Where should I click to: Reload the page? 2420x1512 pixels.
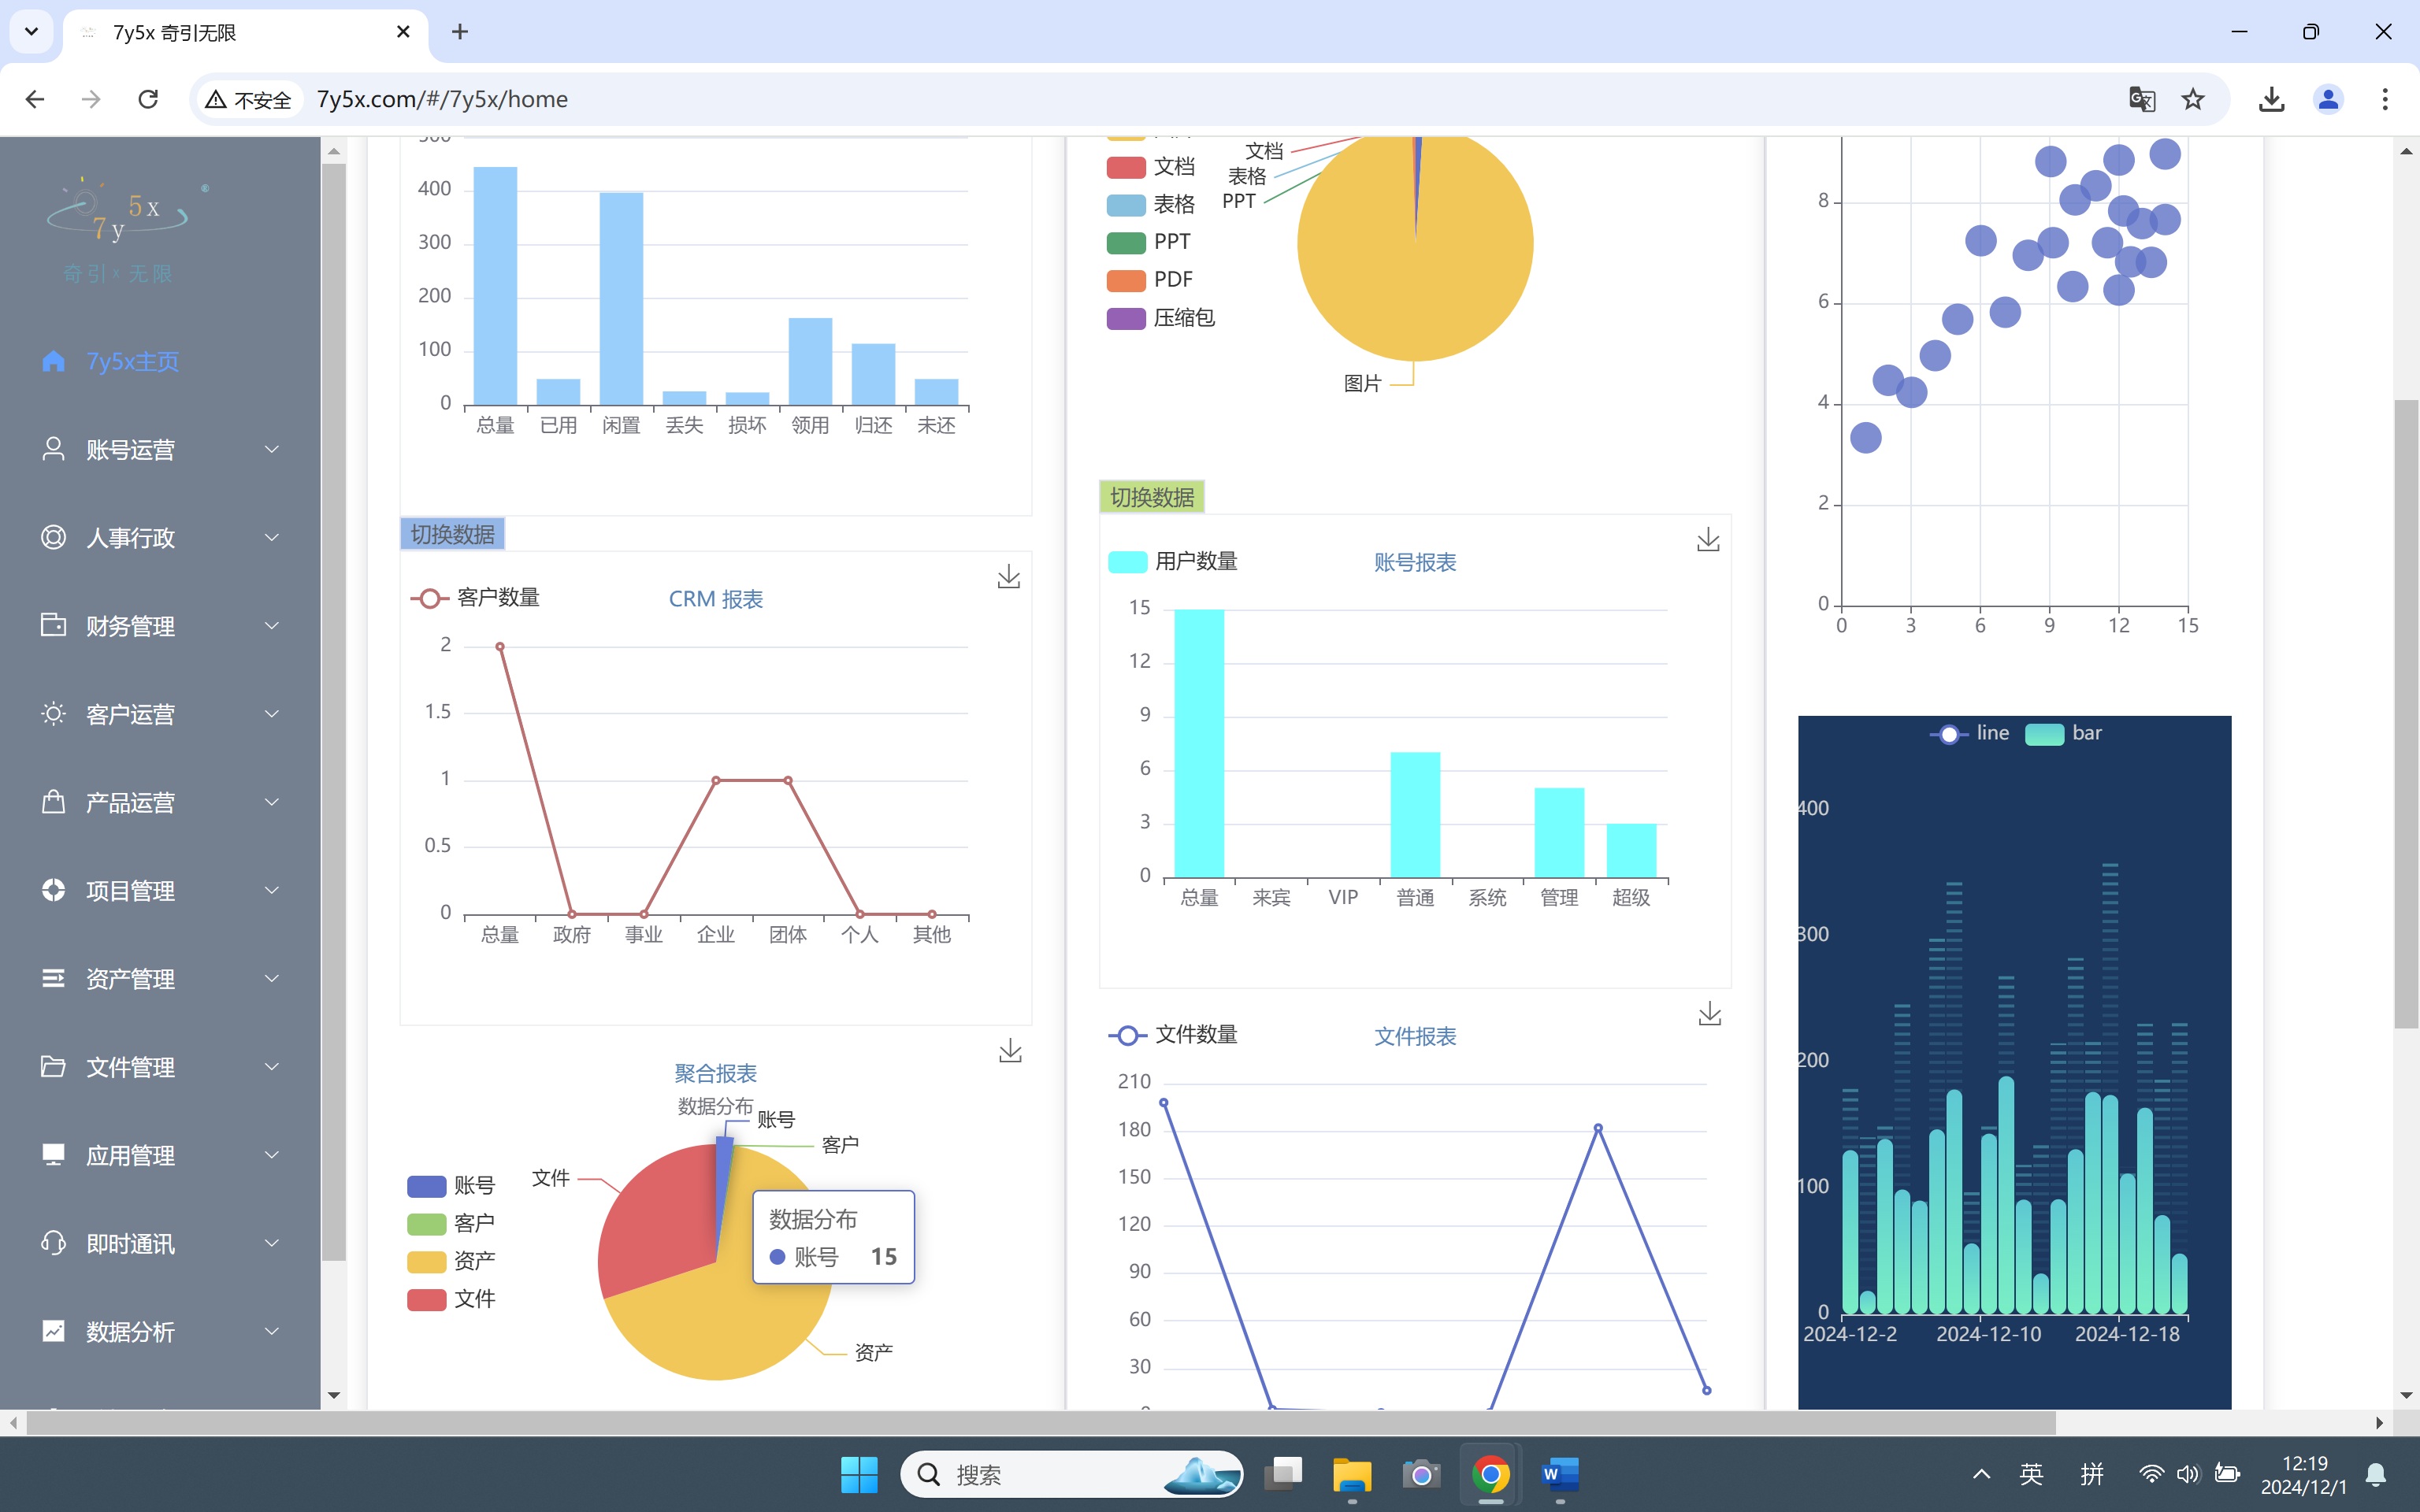[148, 99]
